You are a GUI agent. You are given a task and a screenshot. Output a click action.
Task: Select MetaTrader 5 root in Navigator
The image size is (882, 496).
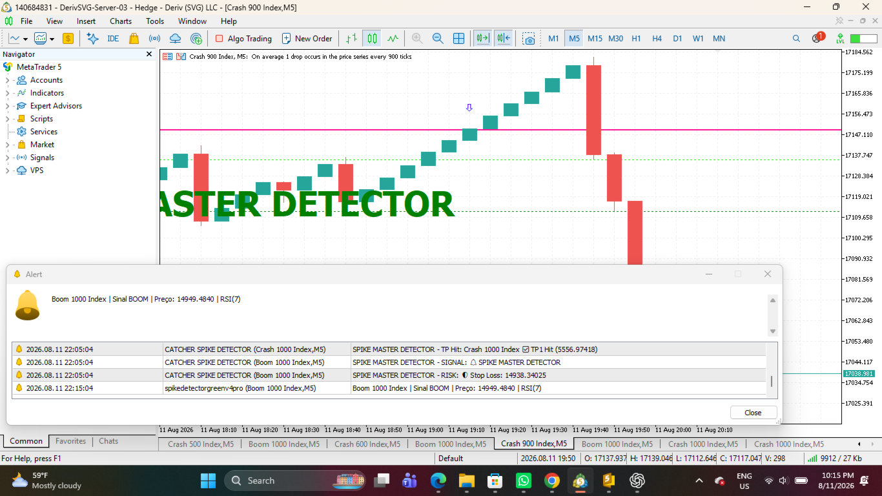point(39,67)
